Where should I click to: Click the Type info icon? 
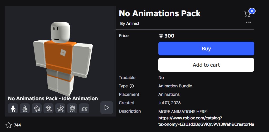coord(131,86)
